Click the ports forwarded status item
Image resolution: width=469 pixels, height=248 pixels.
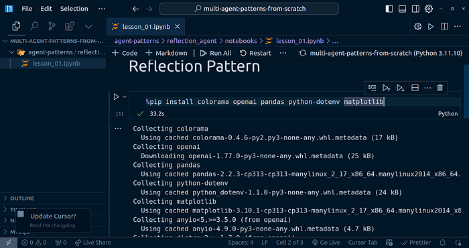tap(61, 243)
